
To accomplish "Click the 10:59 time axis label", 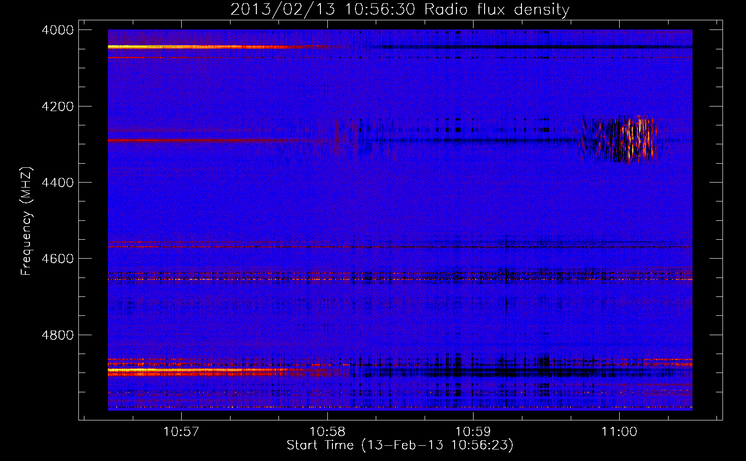I will pyautogui.click(x=473, y=431).
